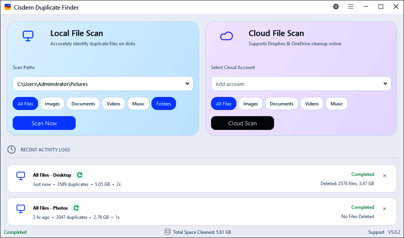404x238 pixels.
Task: Click the Local File Scan monitor icon
Action: 28,36
